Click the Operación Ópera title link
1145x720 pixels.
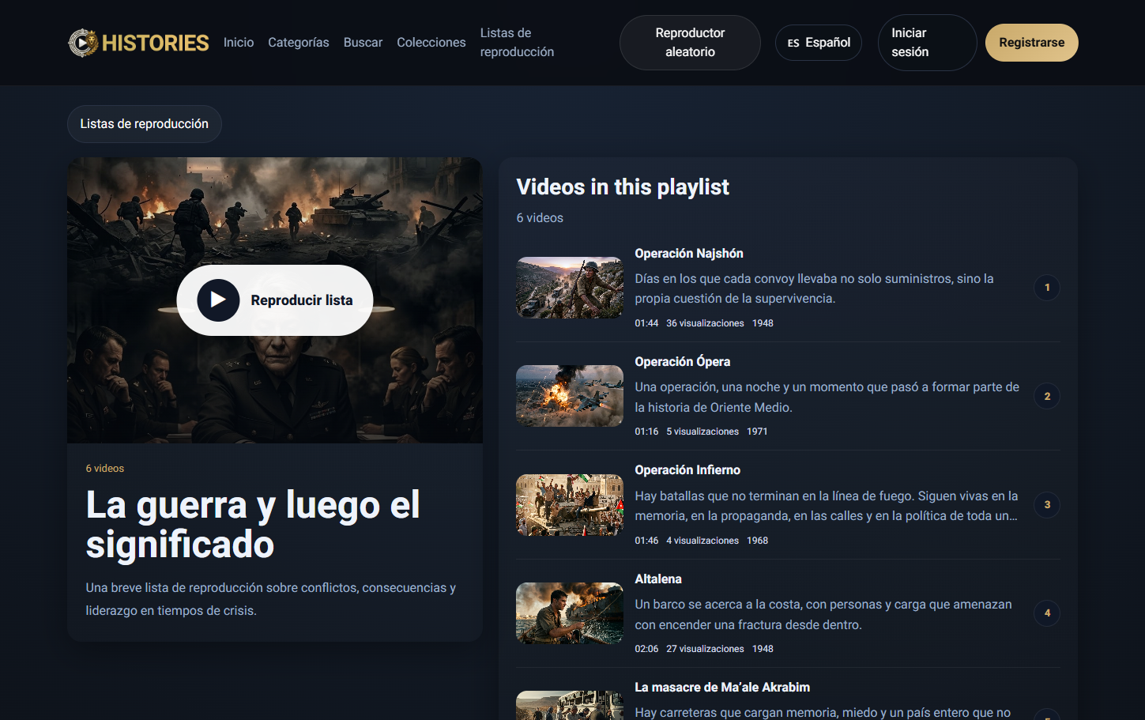tap(683, 362)
